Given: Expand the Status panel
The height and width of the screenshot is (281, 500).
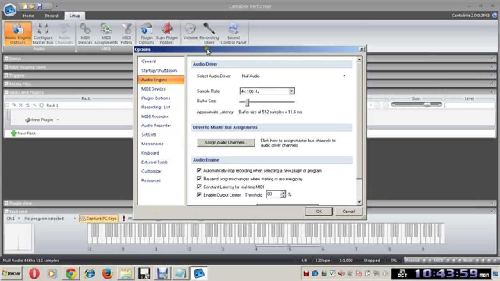Looking at the screenshot, I should coord(7,59).
